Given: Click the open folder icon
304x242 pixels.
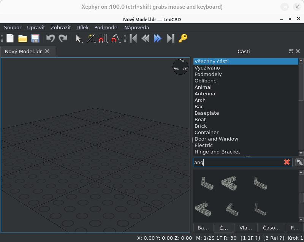Looking at the screenshot, I should pos(22,38).
